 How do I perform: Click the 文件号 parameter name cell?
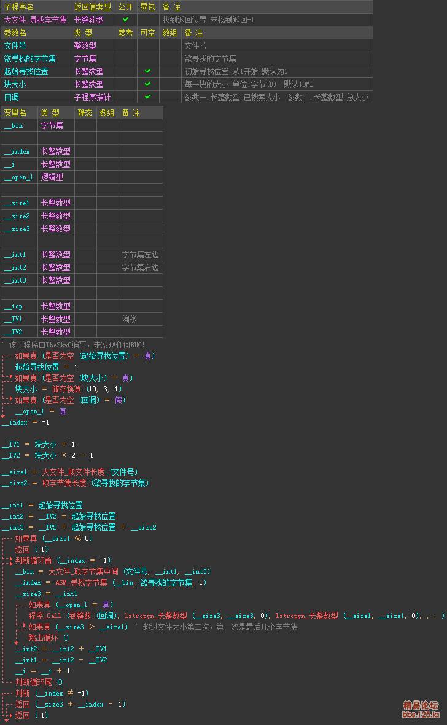click(x=36, y=45)
